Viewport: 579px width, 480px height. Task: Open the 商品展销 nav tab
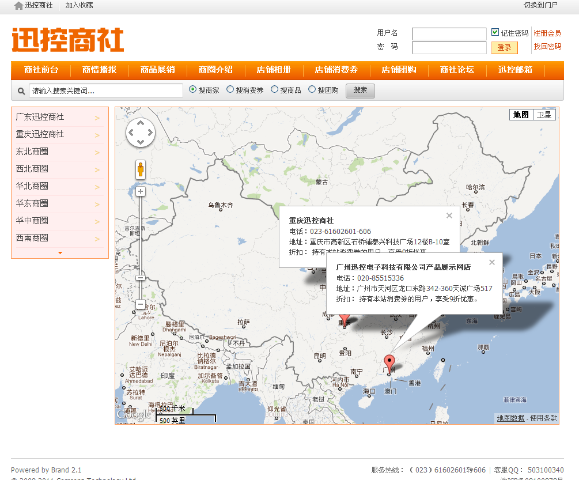pos(158,70)
